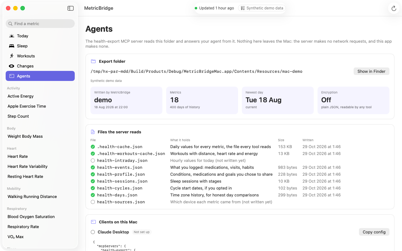Screen dimensions: 402x251
Task: Open Weight Body Mass metric
Action: (40, 136)
